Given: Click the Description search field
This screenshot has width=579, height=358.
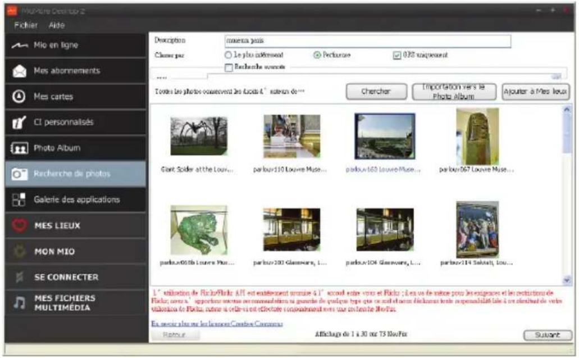Looking at the screenshot, I should point(368,41).
